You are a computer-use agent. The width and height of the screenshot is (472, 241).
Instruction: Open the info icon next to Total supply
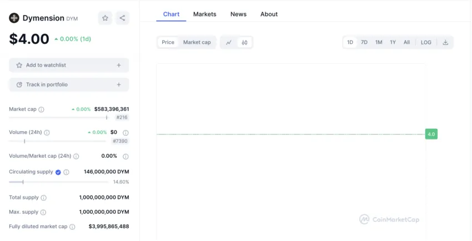(44, 198)
